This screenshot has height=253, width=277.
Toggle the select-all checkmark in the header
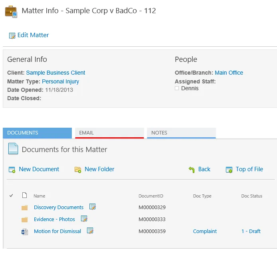(11, 196)
